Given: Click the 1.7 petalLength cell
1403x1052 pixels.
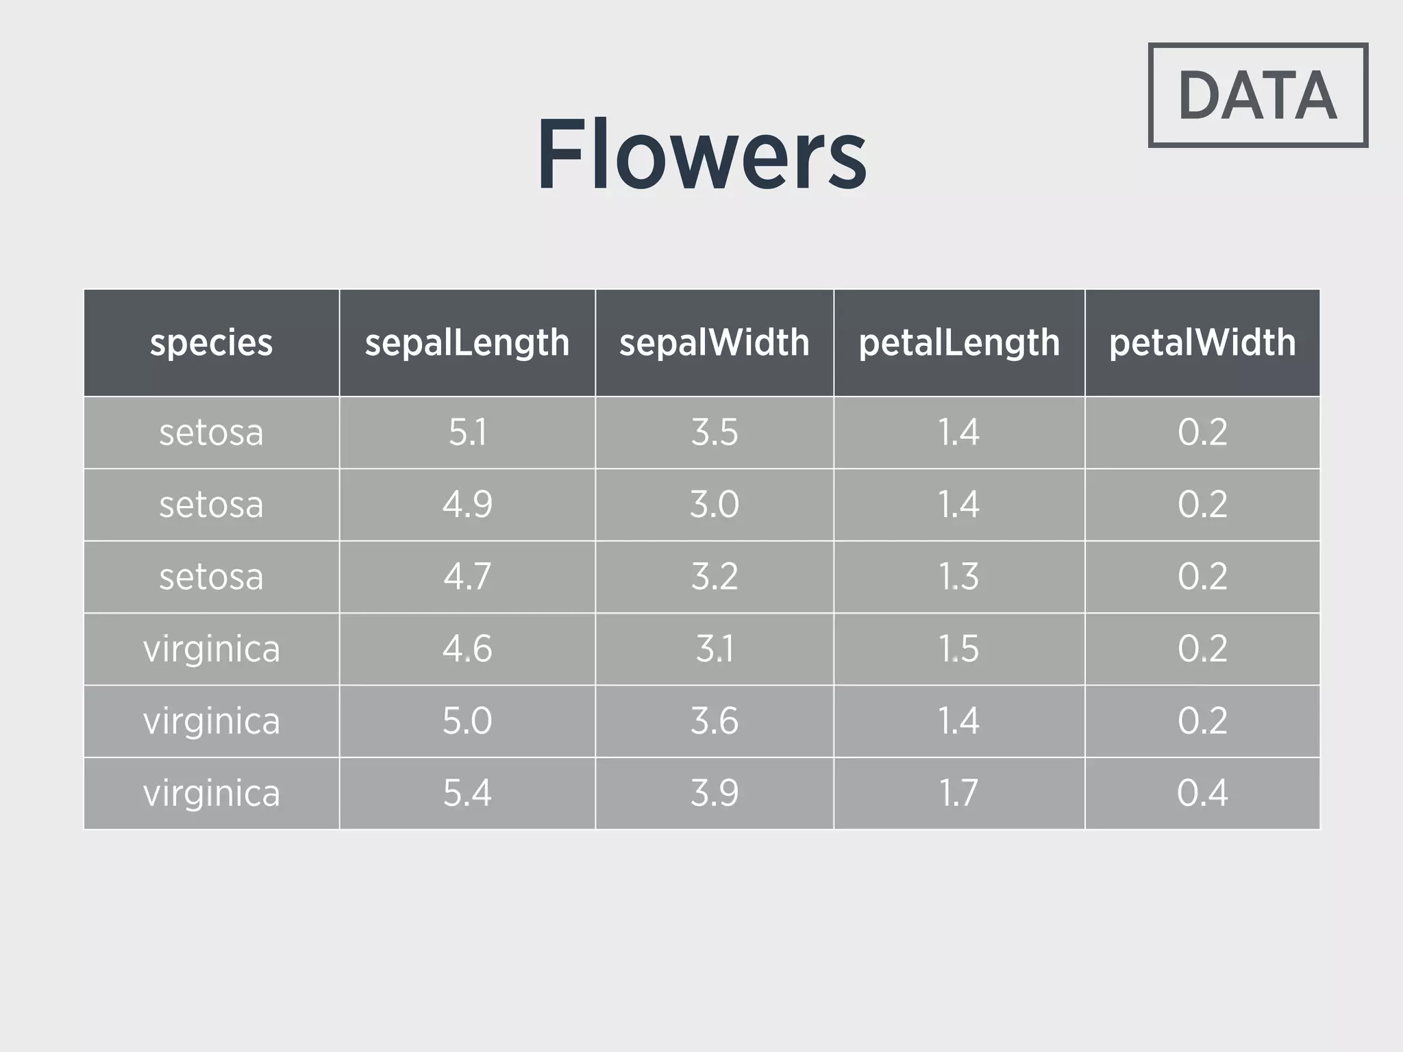Looking at the screenshot, I should 959,793.
